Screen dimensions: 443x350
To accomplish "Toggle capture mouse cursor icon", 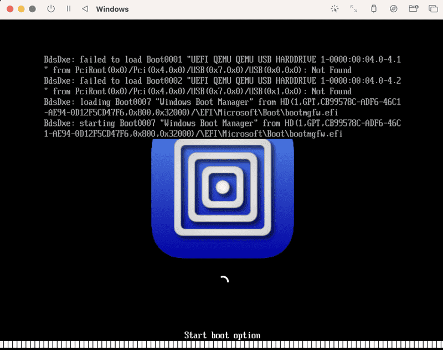I will tap(334, 9).
